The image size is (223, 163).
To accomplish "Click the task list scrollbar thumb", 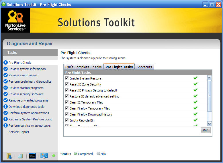I will (209, 96).
